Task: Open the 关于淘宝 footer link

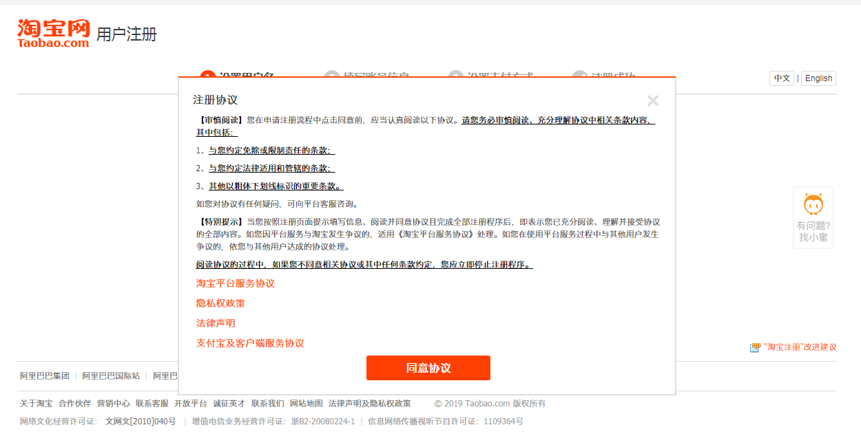Action: pyautogui.click(x=37, y=404)
